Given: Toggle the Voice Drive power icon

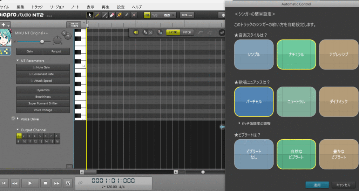Looking at the screenshot, I should click(13, 118).
